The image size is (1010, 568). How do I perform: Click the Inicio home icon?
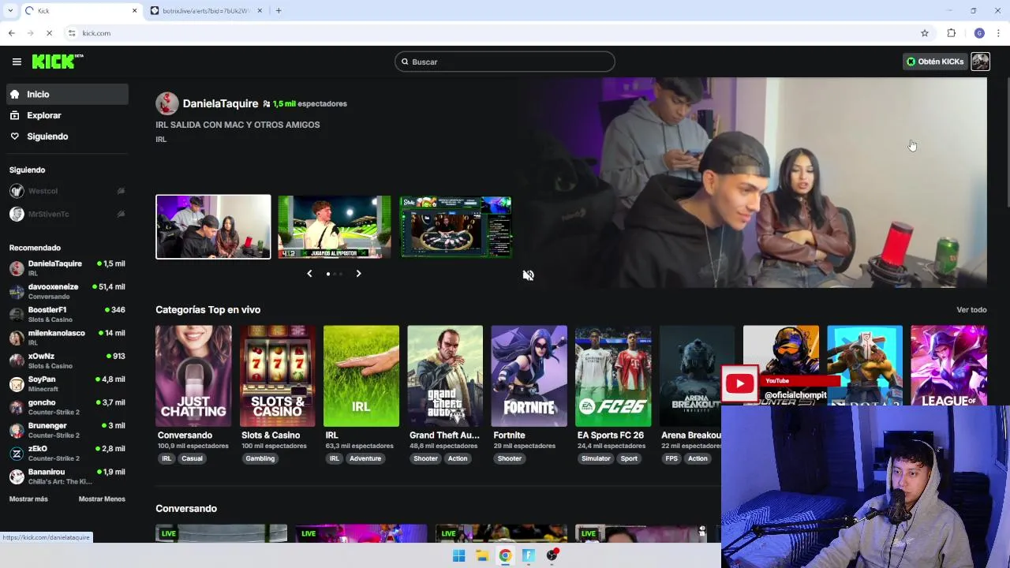14,94
